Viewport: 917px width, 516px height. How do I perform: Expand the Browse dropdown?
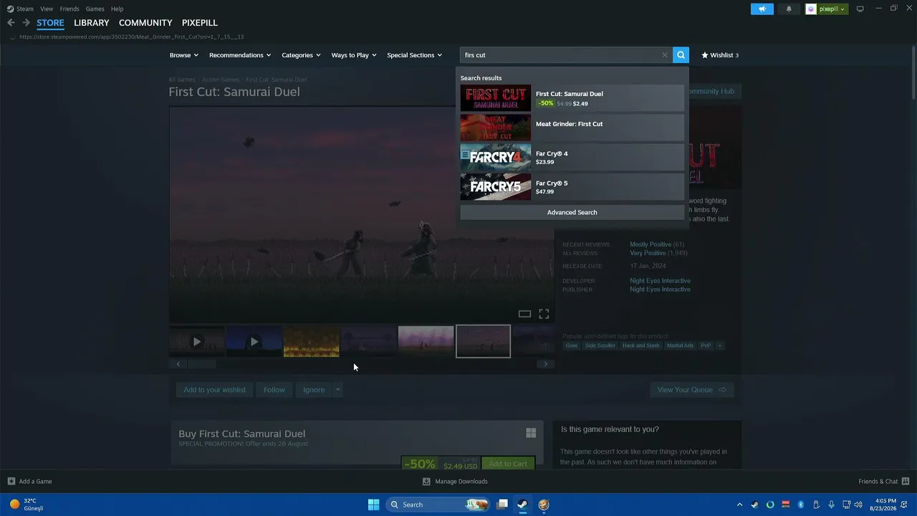point(183,55)
